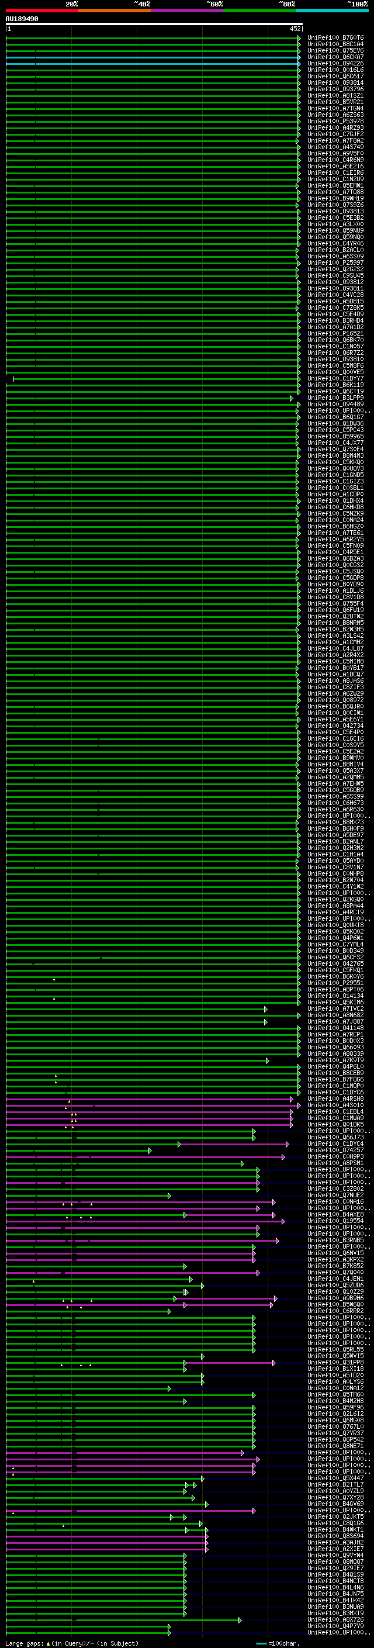Select the label UniRef100_C1EIR6

335,172
